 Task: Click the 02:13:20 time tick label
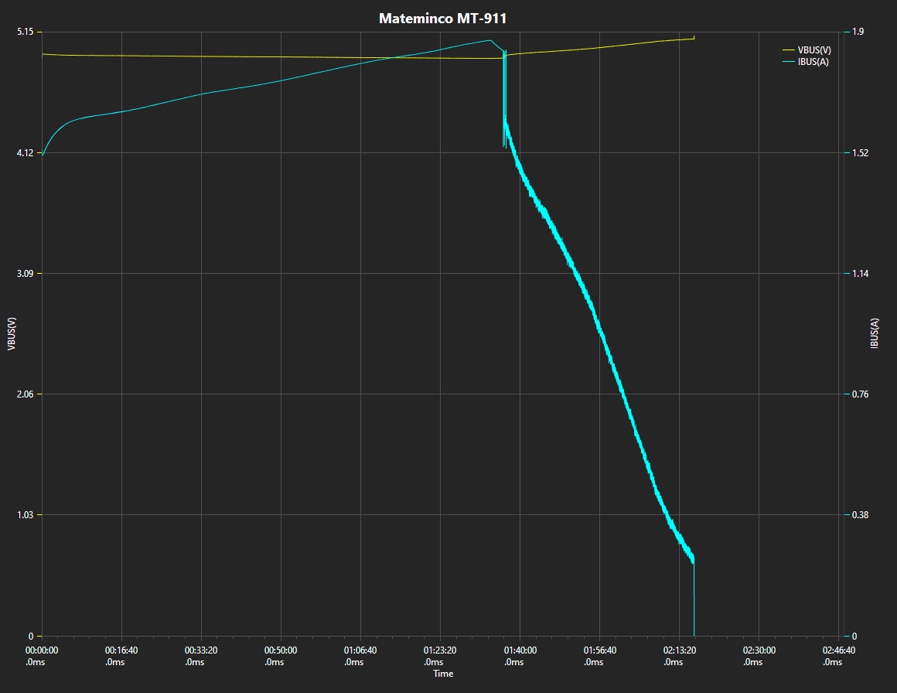pos(679,657)
